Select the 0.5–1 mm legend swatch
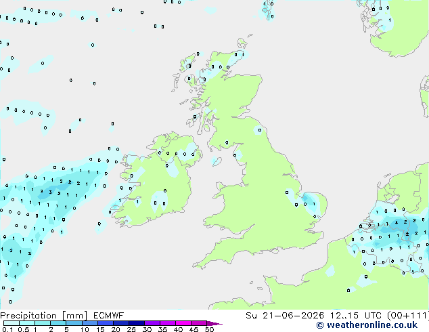The image size is (429, 332). pos(27,323)
